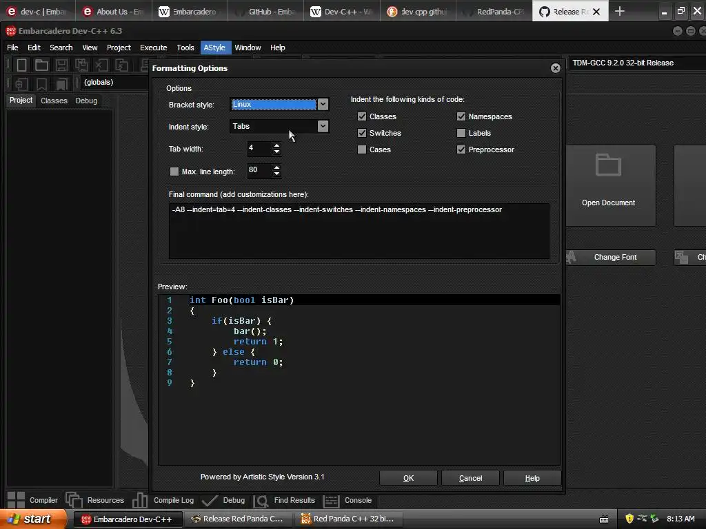Decrease Tab width with the down arrow

tap(276, 152)
